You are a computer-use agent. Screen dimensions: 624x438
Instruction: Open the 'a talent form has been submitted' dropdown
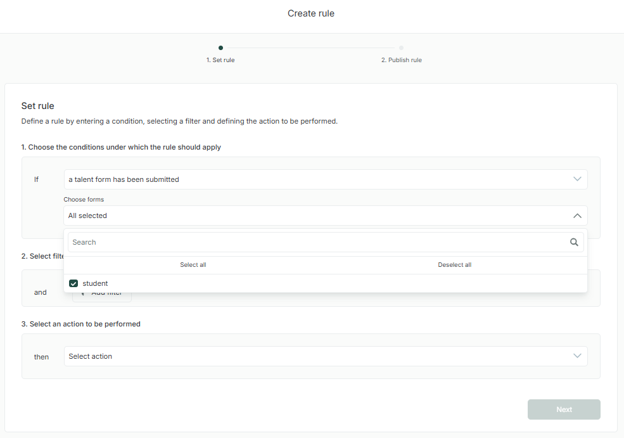317,179
